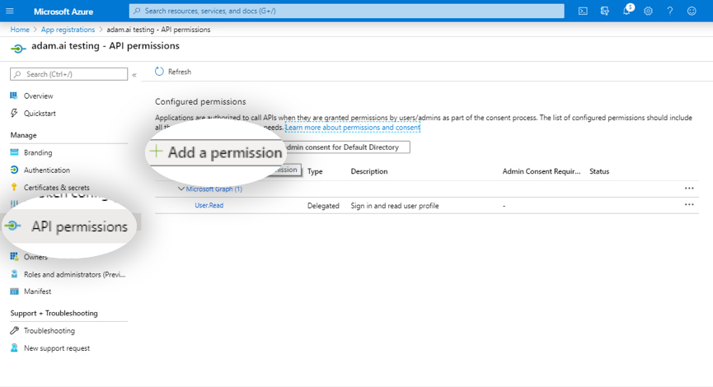Click the Manifest icon
Screen dimensions: 713x387
[x=14, y=291]
